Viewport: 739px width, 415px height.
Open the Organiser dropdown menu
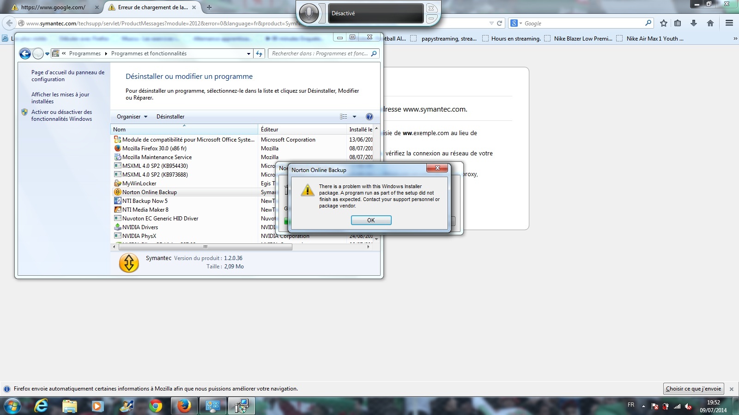click(x=132, y=117)
